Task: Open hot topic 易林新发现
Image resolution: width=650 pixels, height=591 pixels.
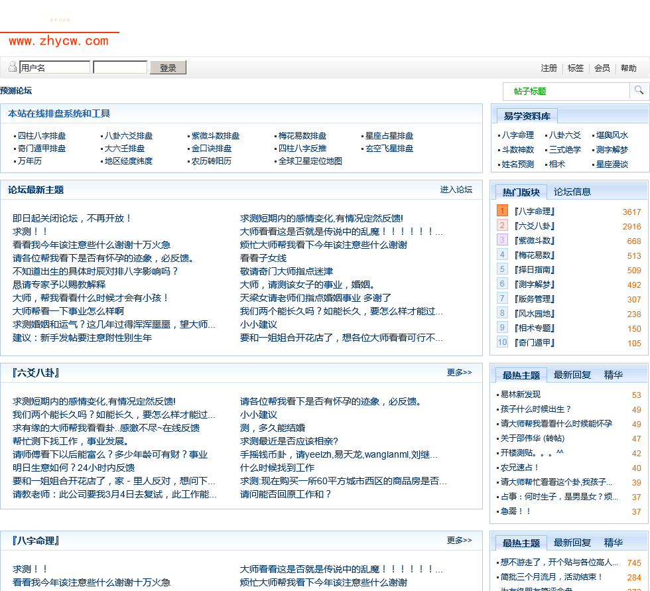Action: pyautogui.click(x=521, y=394)
